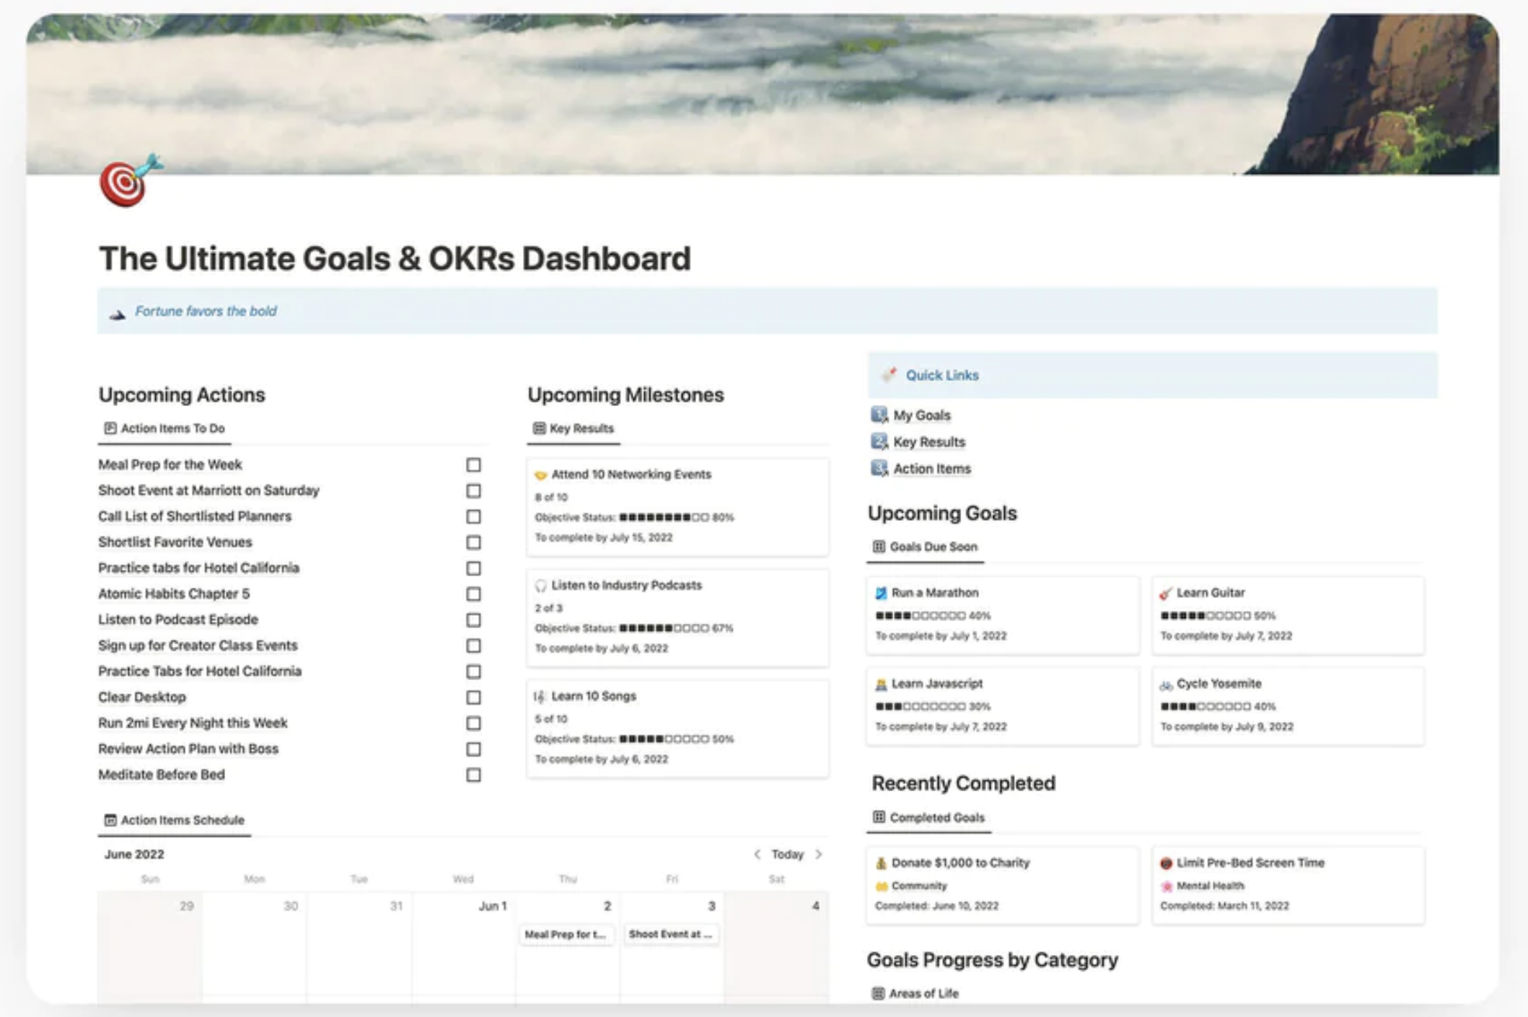Click the previous-month chevron on the calendar
Viewport: 1528px width, 1017px height.
[x=757, y=854]
